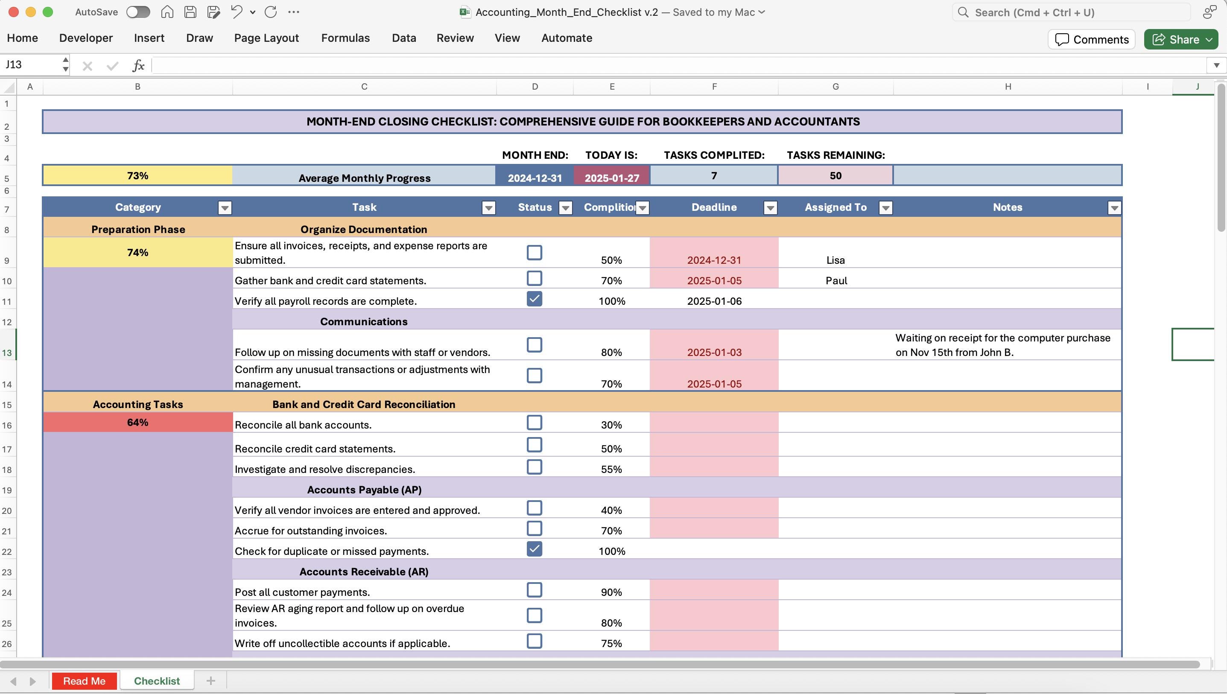
Task: Open the Read Me sheet tab
Action: (x=85, y=681)
